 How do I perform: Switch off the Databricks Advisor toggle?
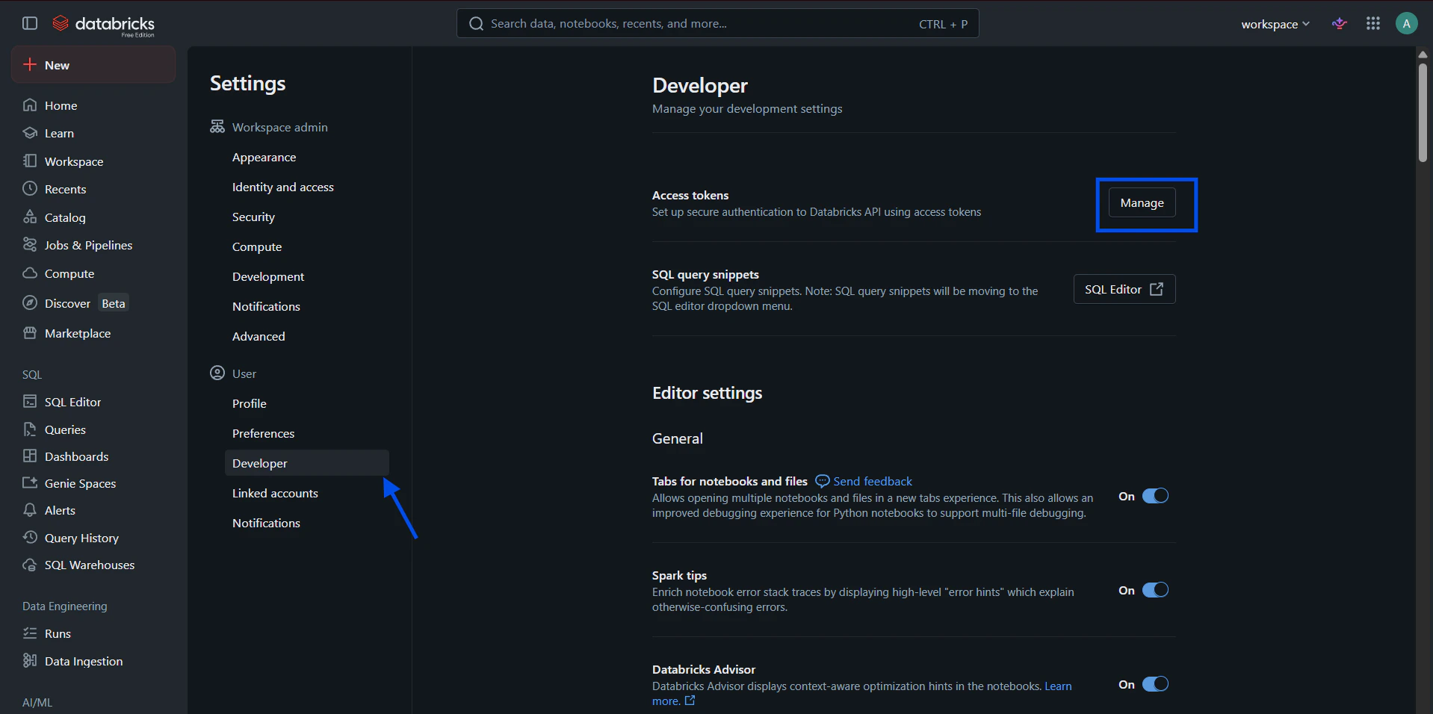point(1155,684)
